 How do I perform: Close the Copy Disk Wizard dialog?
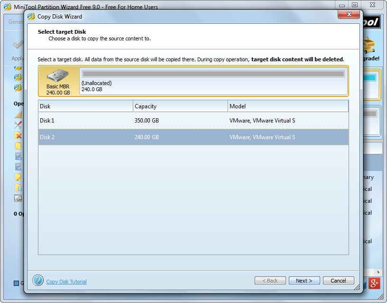click(x=349, y=14)
